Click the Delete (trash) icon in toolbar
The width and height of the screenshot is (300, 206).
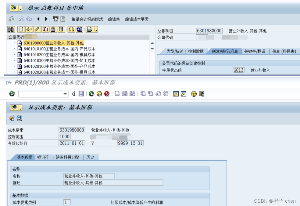(x=61, y=29)
